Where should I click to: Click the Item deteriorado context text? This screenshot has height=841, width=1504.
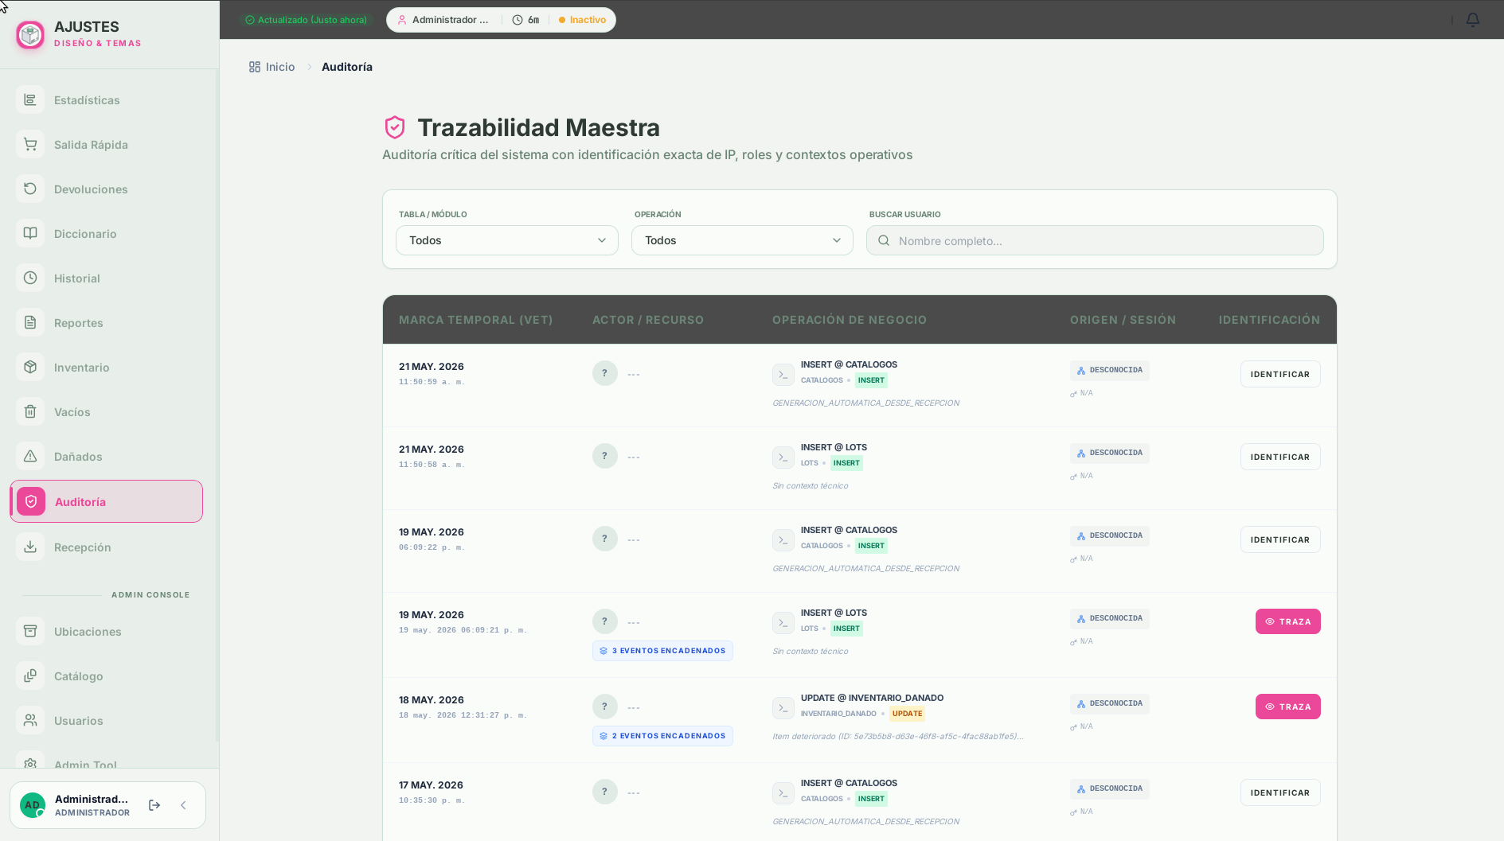pos(898,736)
